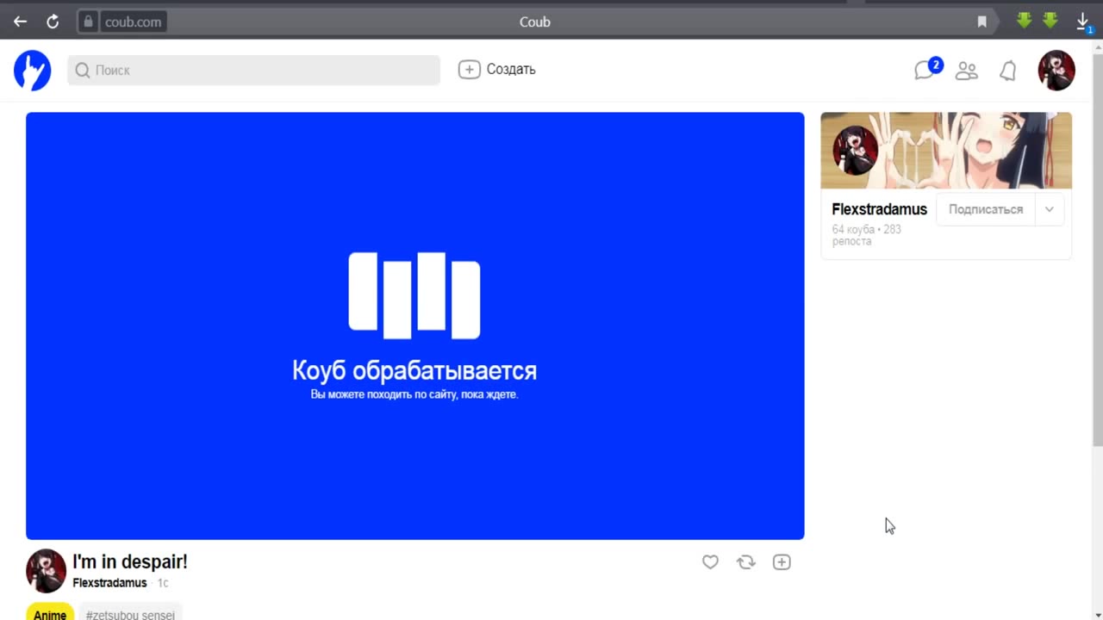Expand the dropdown arrow next to Подписаться
Screen dimensions: 1103x620
tap(1050, 209)
